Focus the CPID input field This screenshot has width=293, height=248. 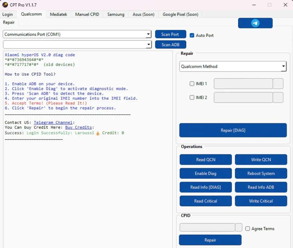coord(207,227)
